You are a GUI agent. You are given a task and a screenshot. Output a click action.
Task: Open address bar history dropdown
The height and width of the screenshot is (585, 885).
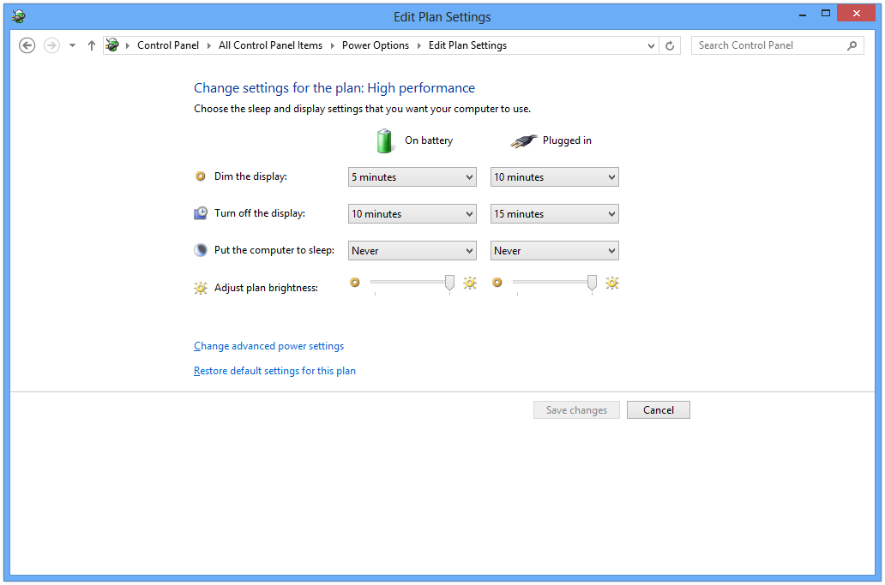tap(651, 45)
